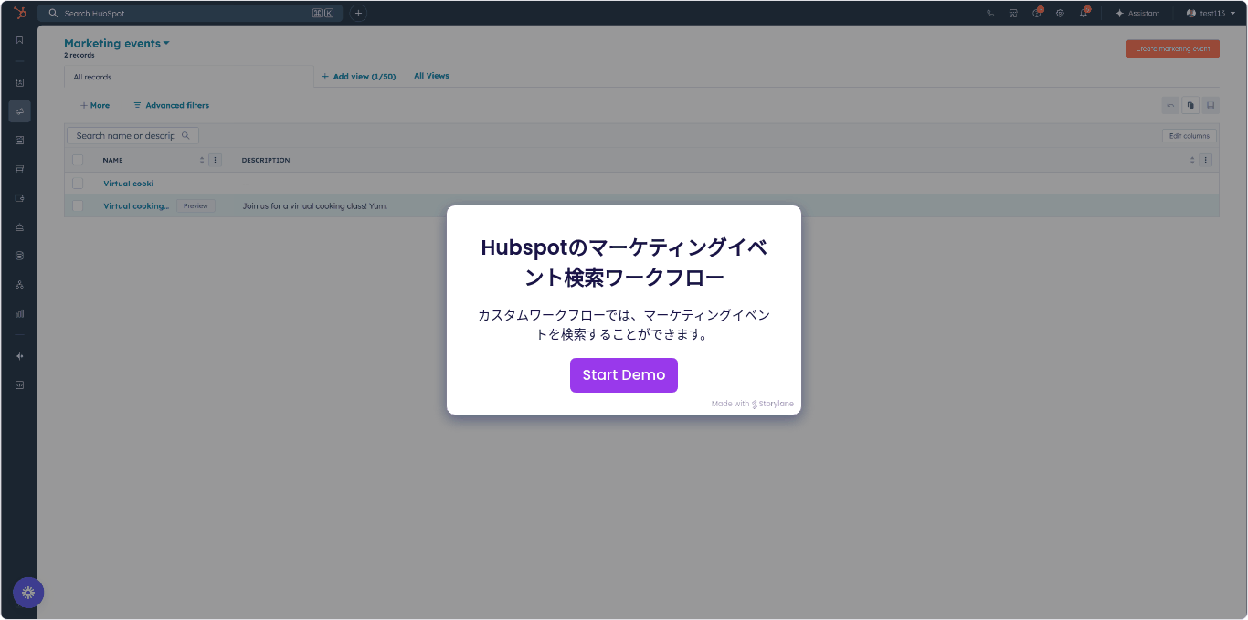Click the save view floppy-disk icon

tap(1211, 106)
